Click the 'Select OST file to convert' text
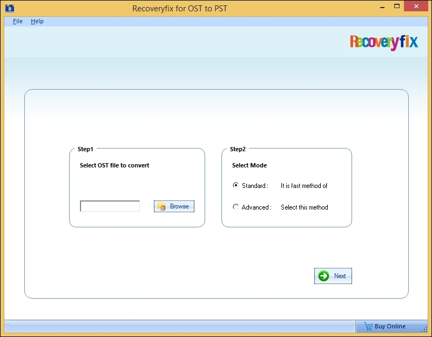The image size is (432, 337). (x=114, y=165)
